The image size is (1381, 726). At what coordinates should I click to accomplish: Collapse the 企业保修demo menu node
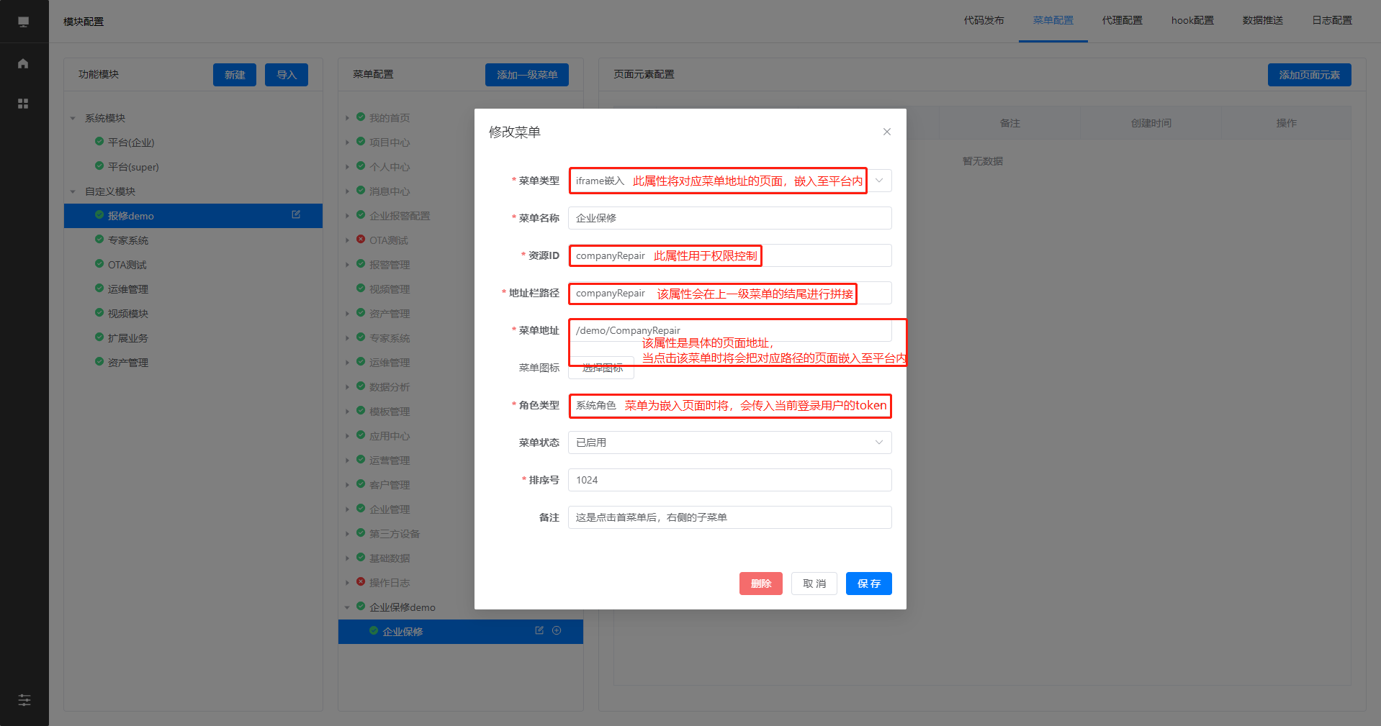point(347,607)
